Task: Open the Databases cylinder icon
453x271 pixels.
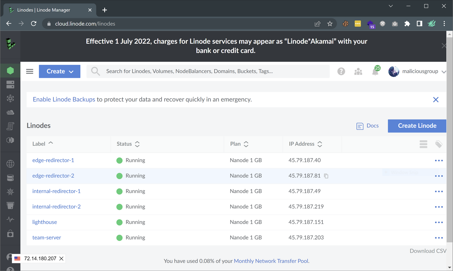Action: (10, 178)
